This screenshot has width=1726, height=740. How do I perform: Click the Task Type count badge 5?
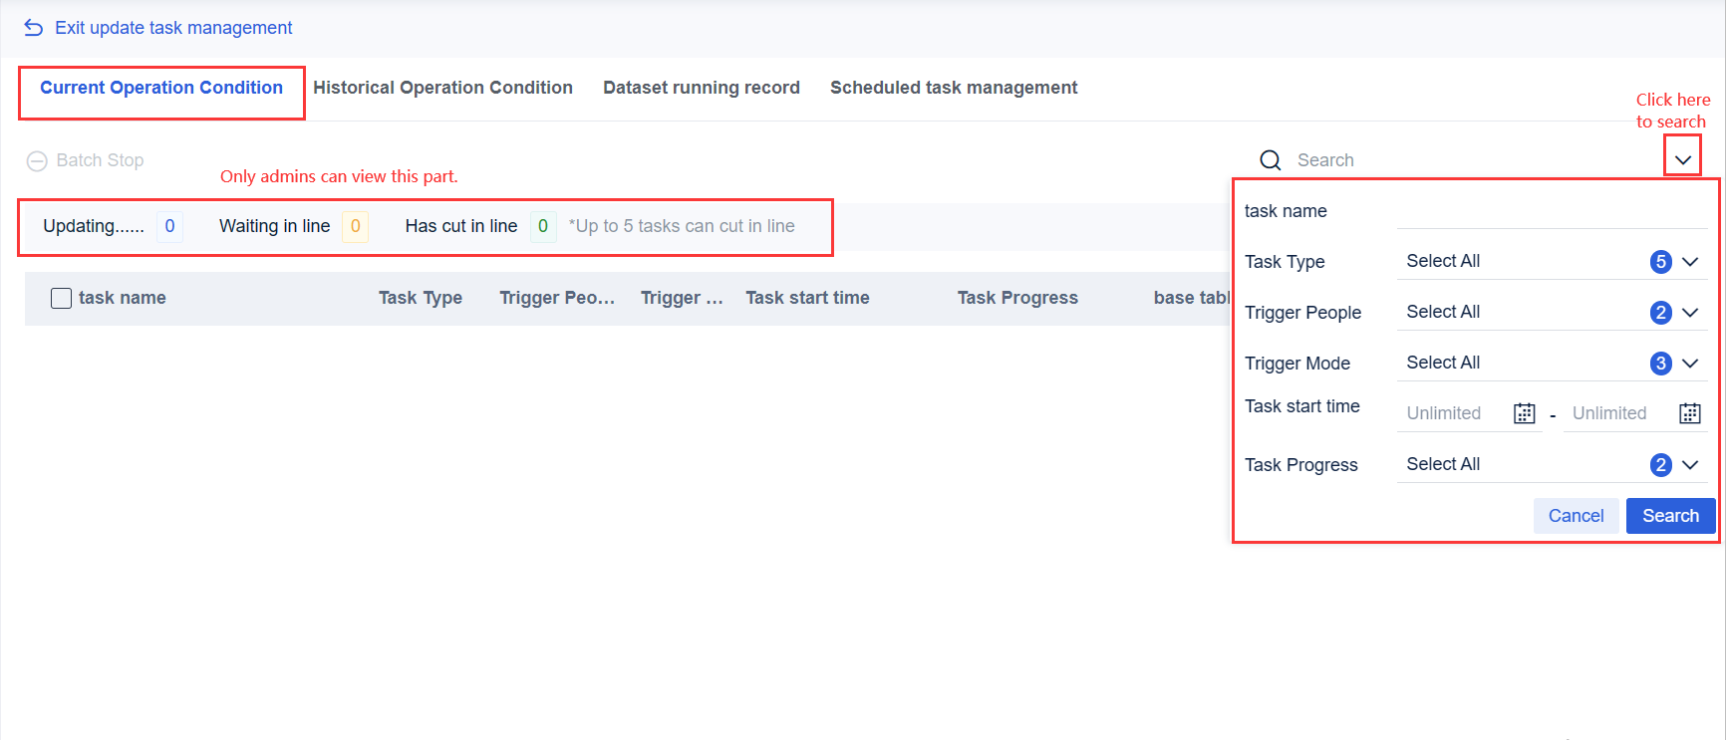pyautogui.click(x=1660, y=262)
